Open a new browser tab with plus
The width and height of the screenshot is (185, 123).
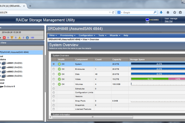click(30, 6)
